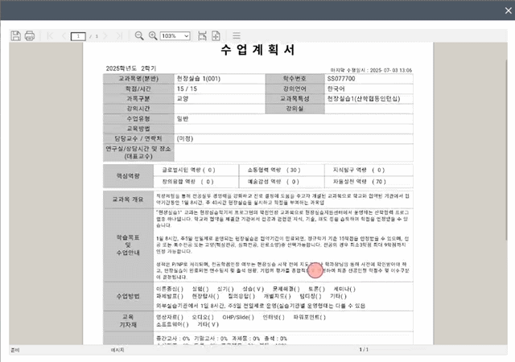Go to the previous page
This screenshot has width=515, height=362.
click(x=62, y=36)
